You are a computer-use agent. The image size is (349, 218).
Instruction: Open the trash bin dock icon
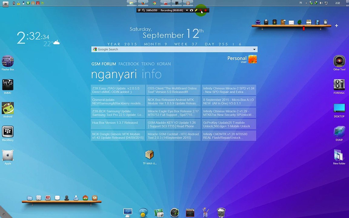tap(221, 213)
